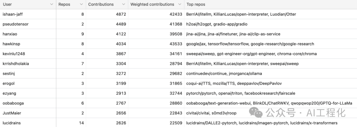Screen dimensions: 357x127
Task: Click top repos cell starting with lucidrains/DALLE2-pytorch
Action: (270, 123)
